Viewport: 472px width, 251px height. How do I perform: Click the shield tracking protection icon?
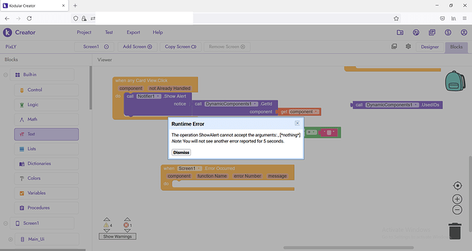tap(75, 18)
